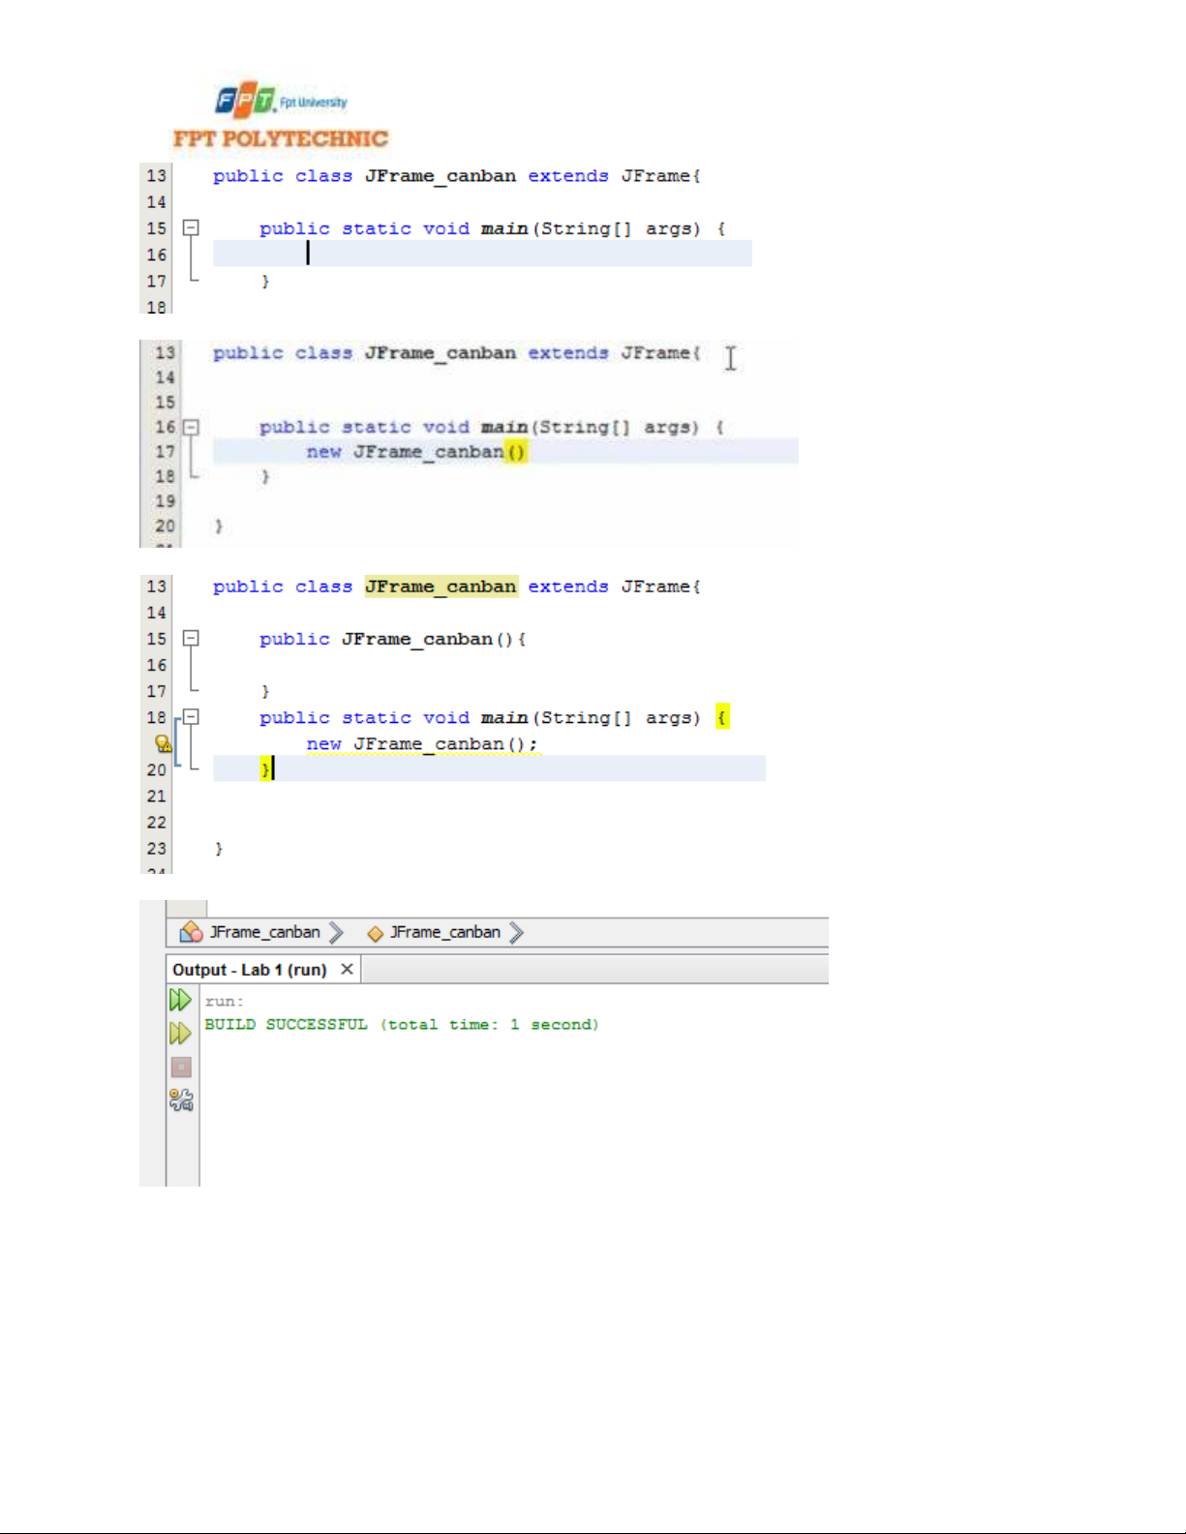This screenshot has width=1186, height=1534.
Task: Click the JFrame_canban class breadcrumb label
Action: point(264,932)
